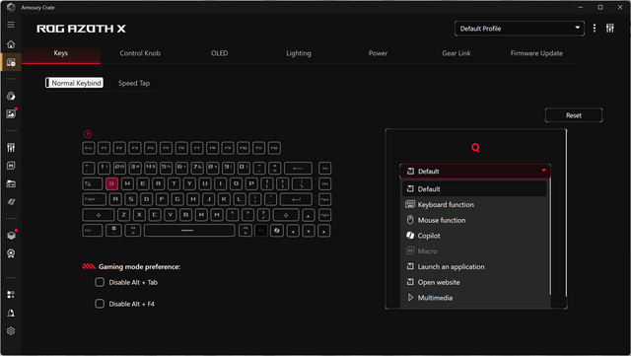This screenshot has height=356, width=631.
Task: Select the left Ctrl key on layout
Action: (92, 231)
